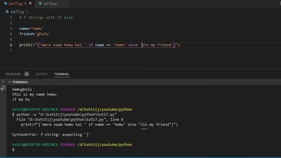
Task: Select the TERMINAL panel tab
Action: pos(62,74)
